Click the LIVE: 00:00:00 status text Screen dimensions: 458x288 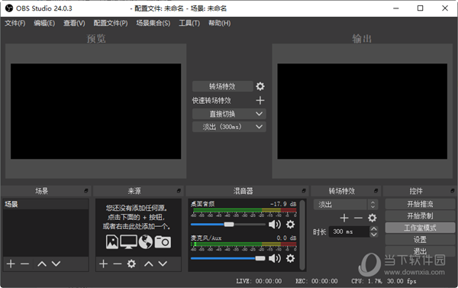click(259, 281)
